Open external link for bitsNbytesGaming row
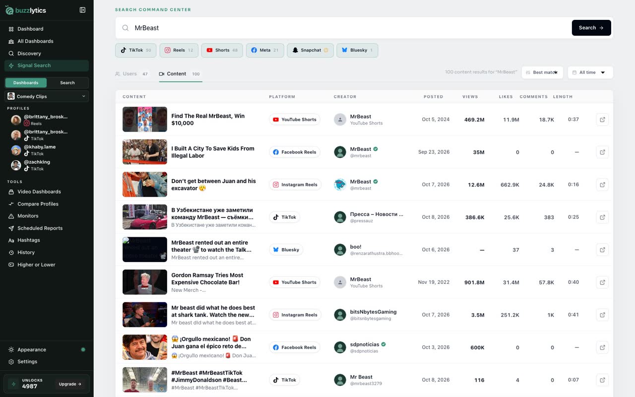 [602, 315]
